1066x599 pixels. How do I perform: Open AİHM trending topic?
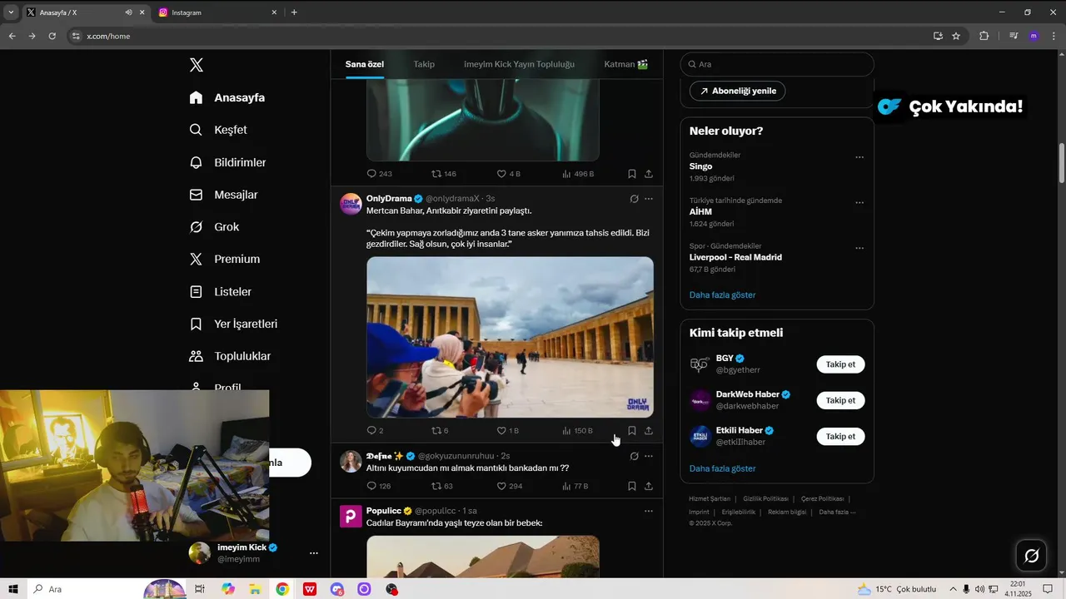pyautogui.click(x=700, y=212)
